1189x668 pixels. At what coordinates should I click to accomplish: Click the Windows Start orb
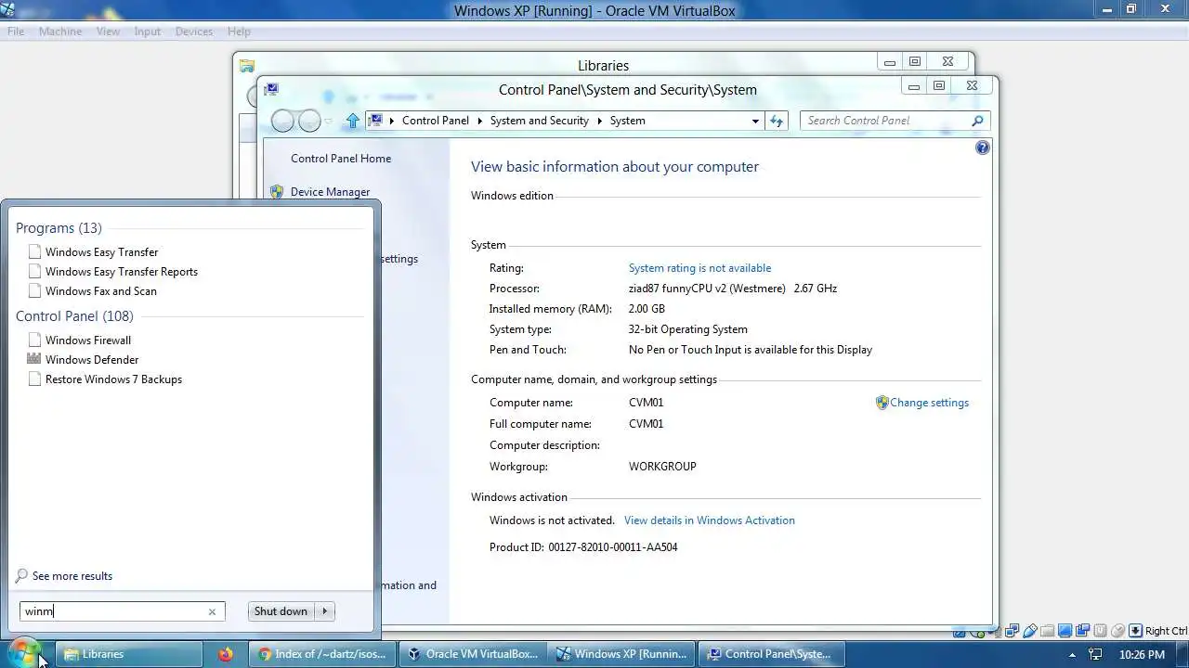click(x=25, y=652)
